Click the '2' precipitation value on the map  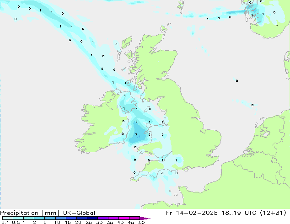pos(136,122)
